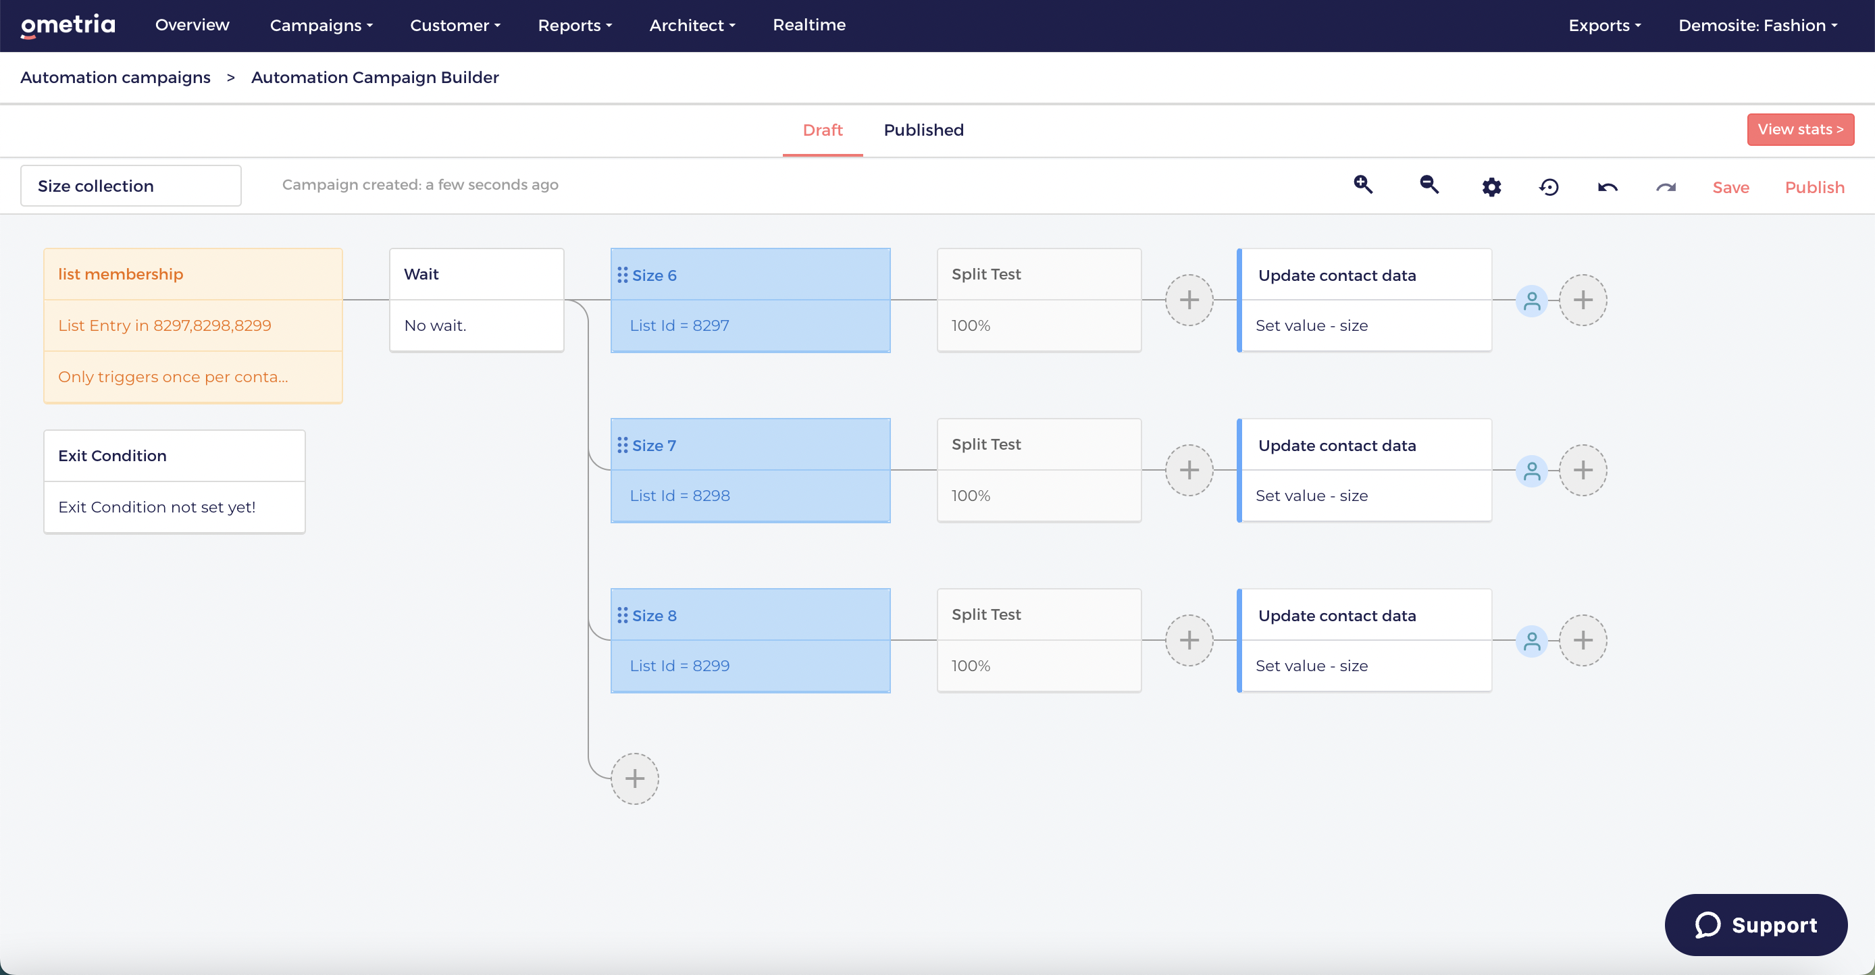Add node at end of Size 7 row
1875x975 pixels.
pyautogui.click(x=1583, y=470)
